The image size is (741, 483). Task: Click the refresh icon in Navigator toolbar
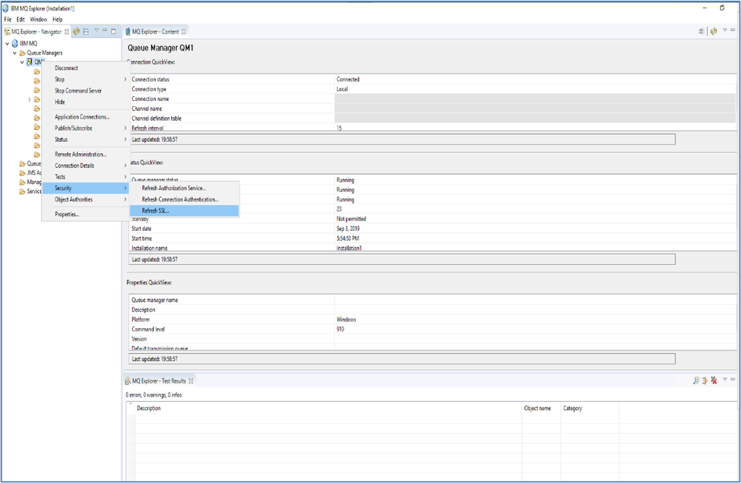click(x=77, y=31)
